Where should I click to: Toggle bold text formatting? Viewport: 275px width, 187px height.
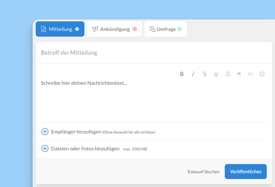click(182, 74)
